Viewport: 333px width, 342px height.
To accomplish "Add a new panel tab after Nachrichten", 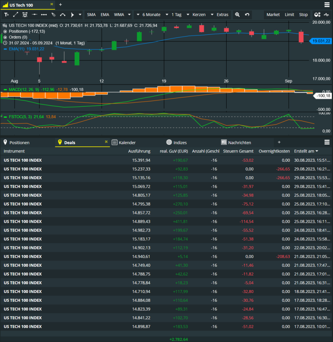I will pos(279,142).
